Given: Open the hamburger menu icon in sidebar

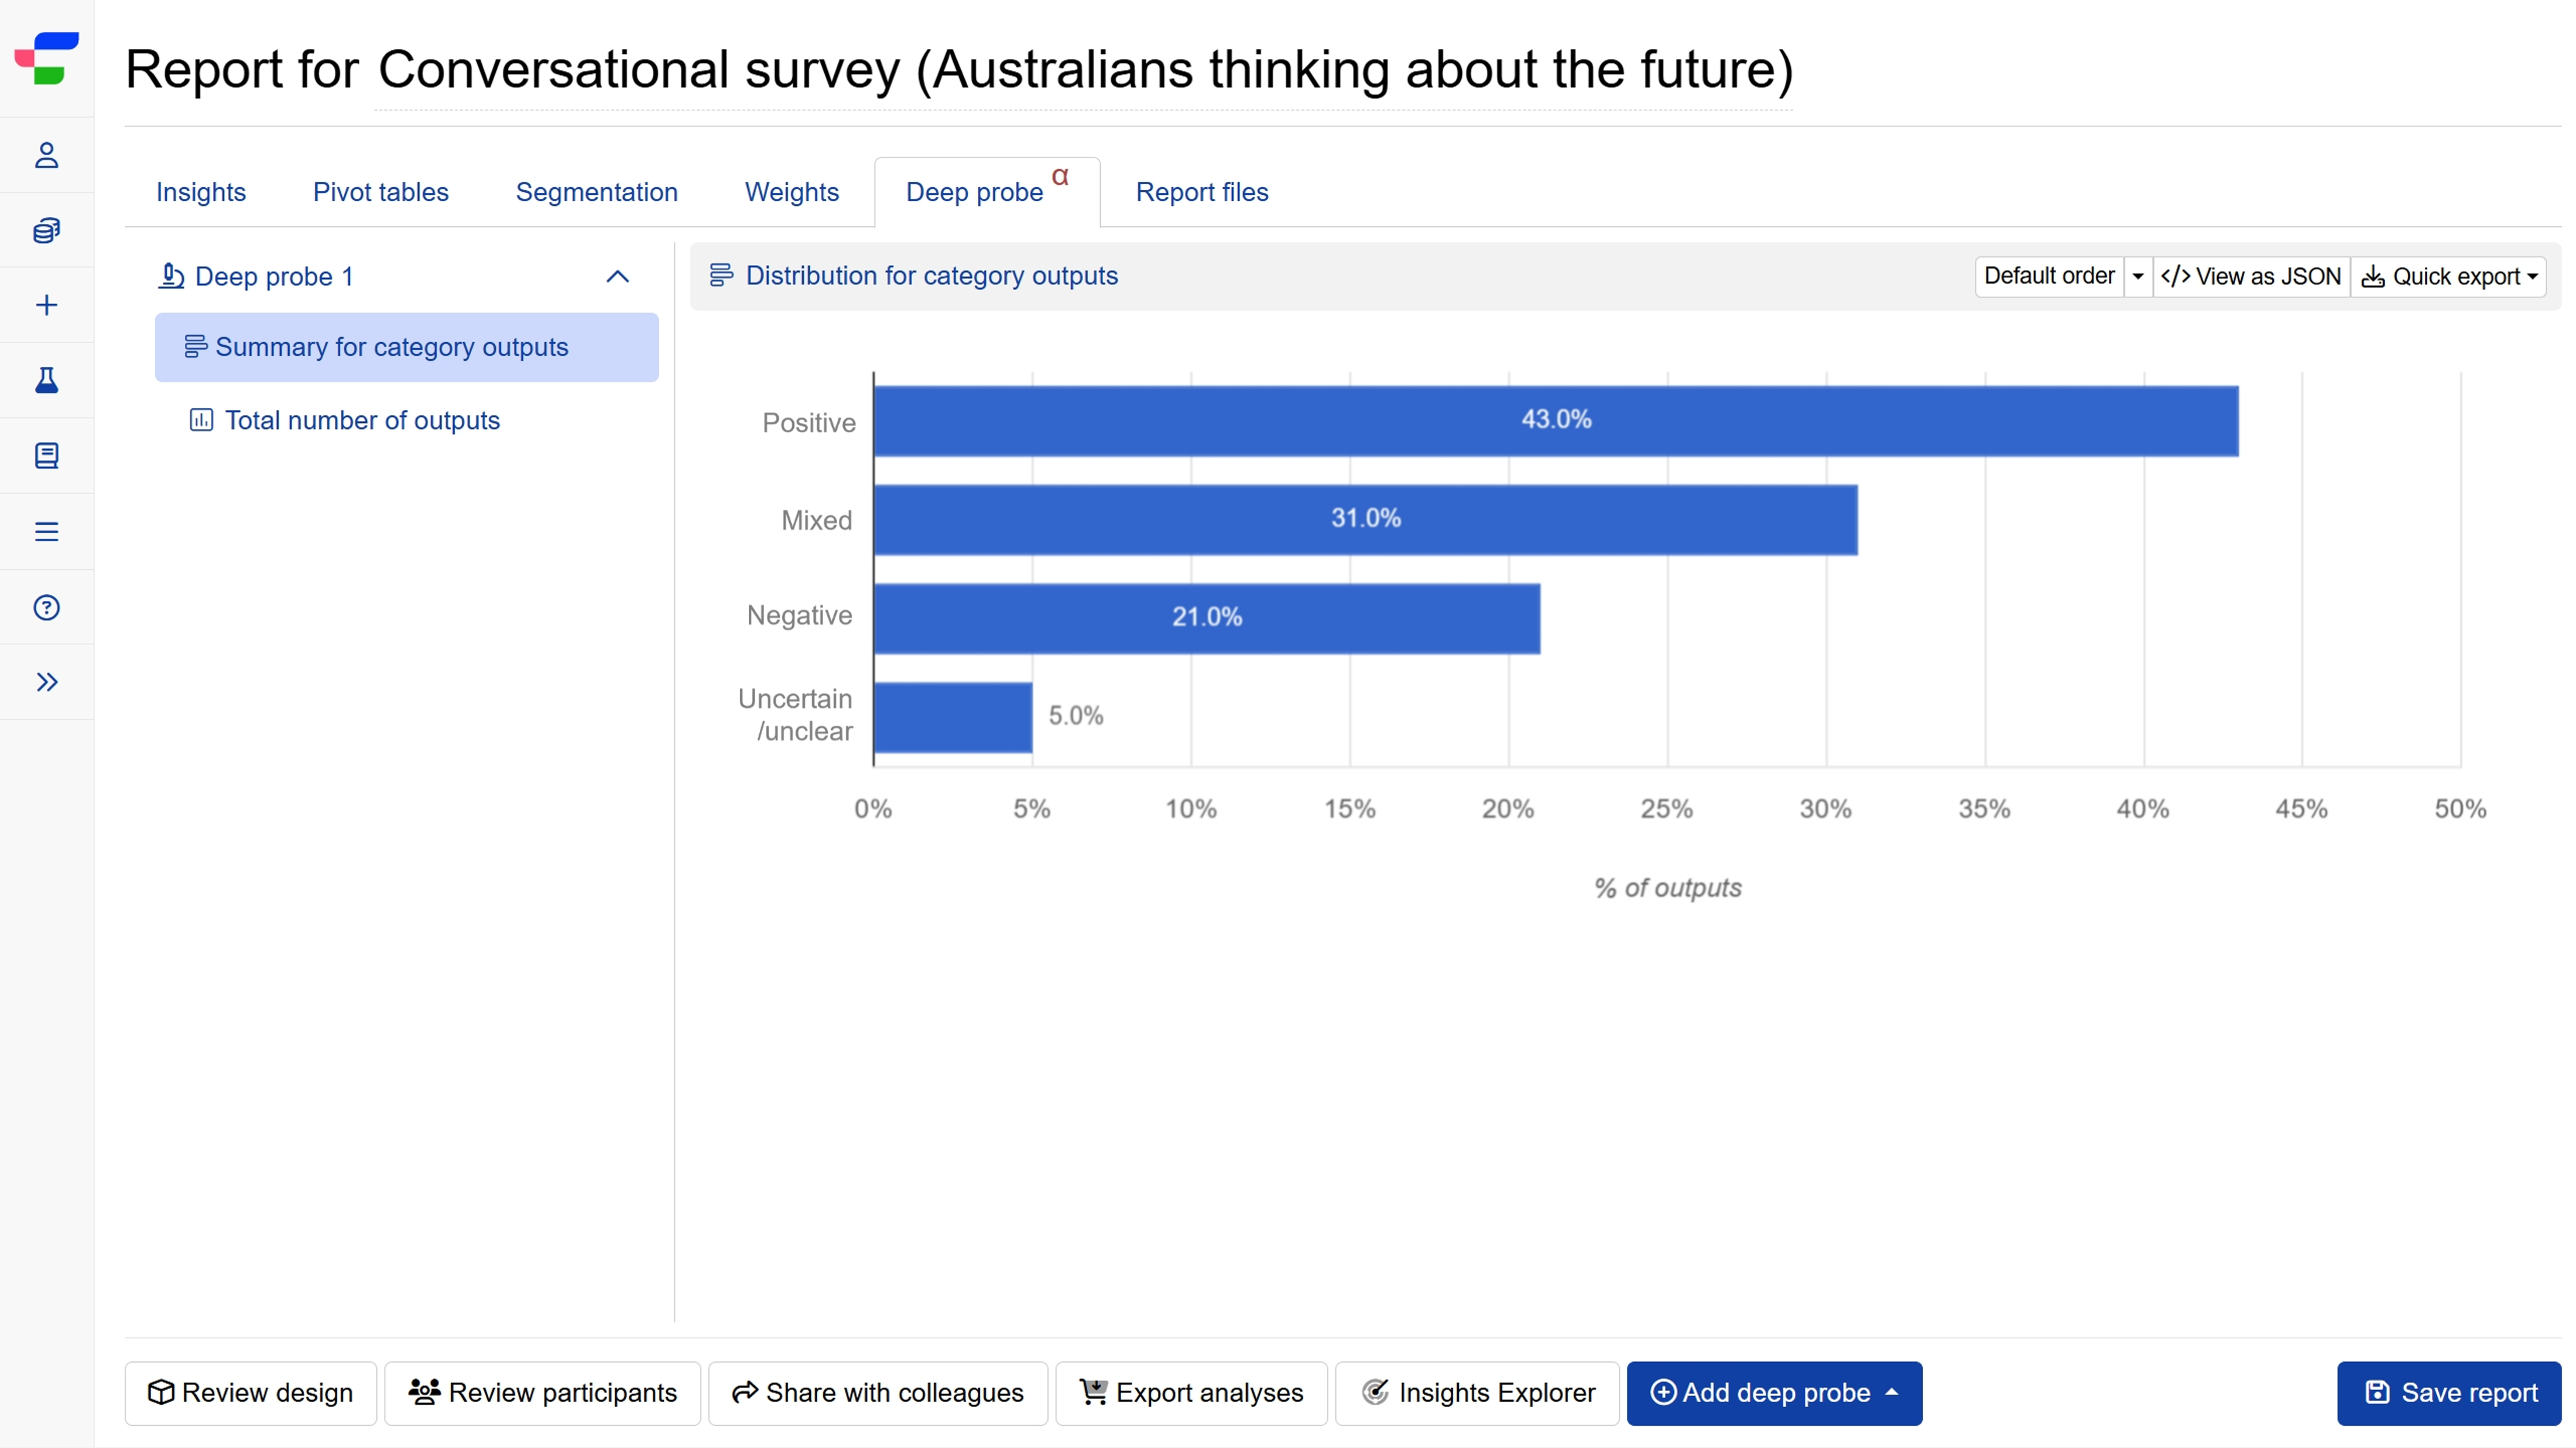Looking at the screenshot, I should (x=46, y=532).
